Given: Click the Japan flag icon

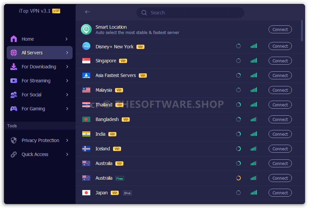Looking at the screenshot, I should pos(86,193).
